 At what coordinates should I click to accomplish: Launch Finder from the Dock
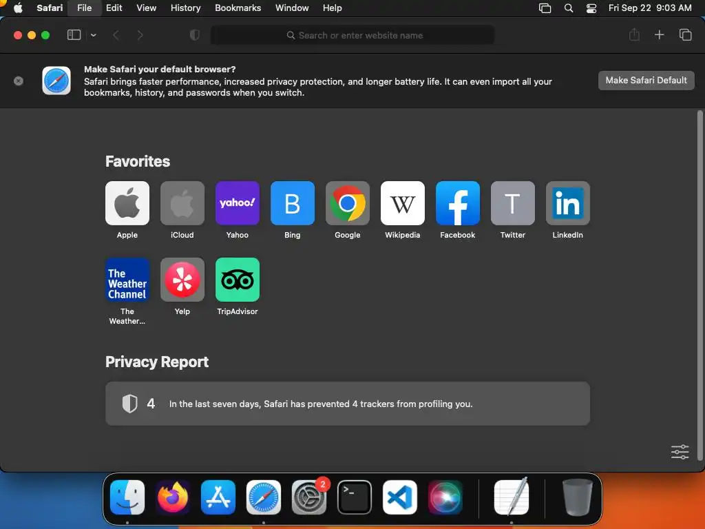(x=127, y=497)
